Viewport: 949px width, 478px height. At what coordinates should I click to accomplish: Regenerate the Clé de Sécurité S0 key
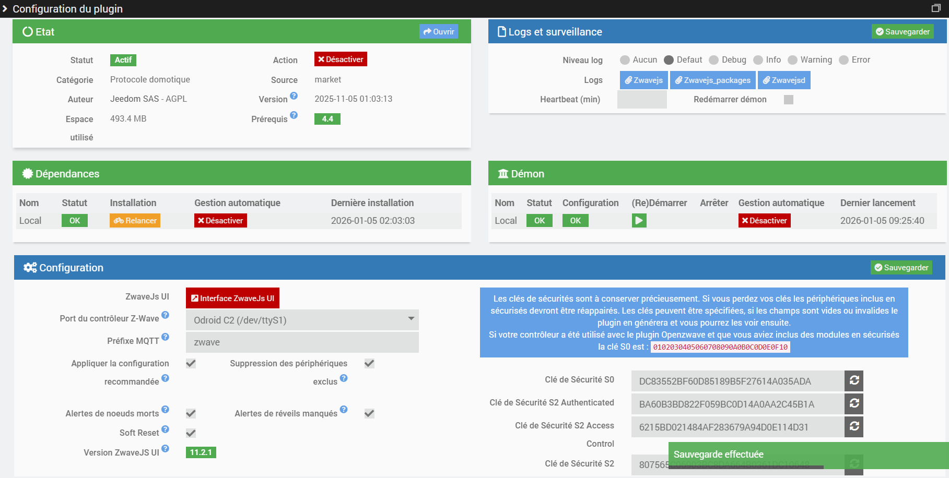click(854, 381)
